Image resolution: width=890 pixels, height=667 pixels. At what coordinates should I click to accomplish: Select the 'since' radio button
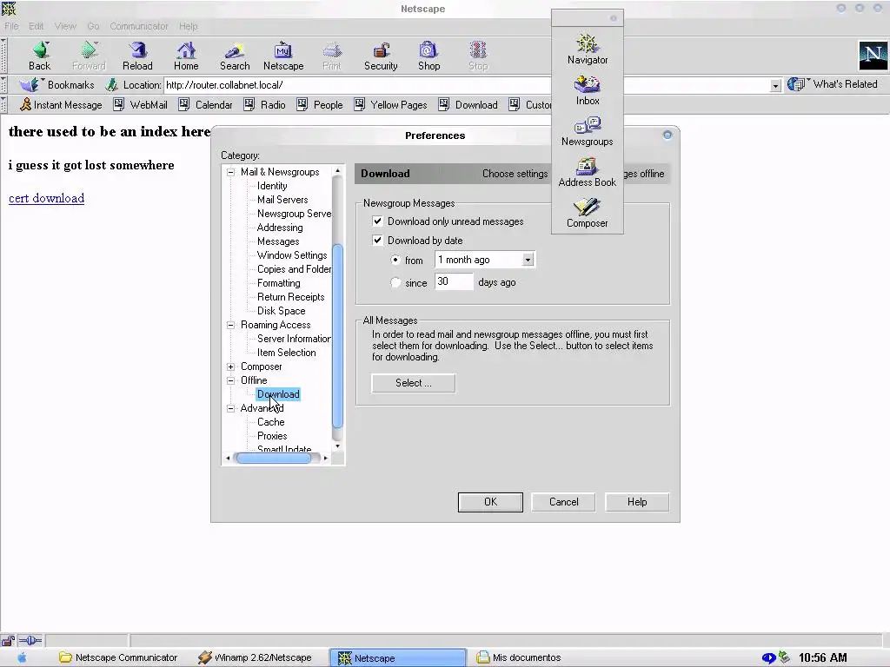click(x=395, y=282)
